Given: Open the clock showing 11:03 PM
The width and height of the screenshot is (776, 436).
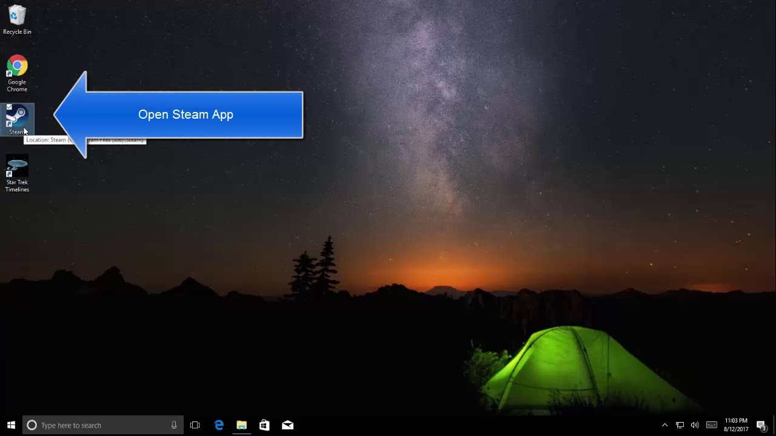Looking at the screenshot, I should (736, 425).
